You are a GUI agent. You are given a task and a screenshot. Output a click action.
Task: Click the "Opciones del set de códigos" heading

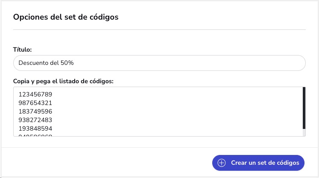[x=66, y=17]
